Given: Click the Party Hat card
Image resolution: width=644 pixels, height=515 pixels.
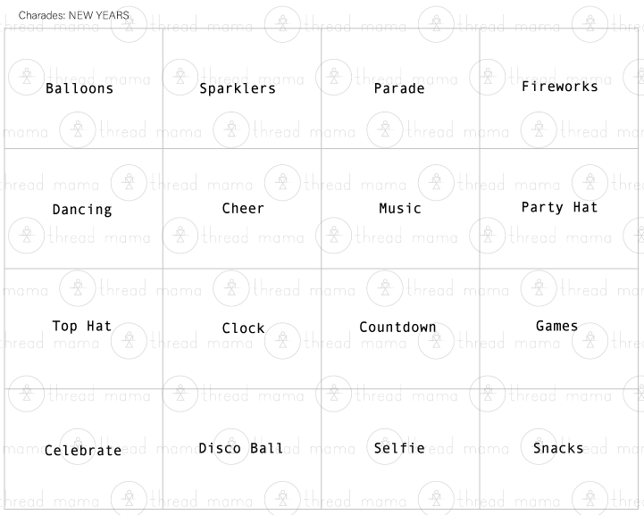Looking at the screenshot, I should point(560,207).
